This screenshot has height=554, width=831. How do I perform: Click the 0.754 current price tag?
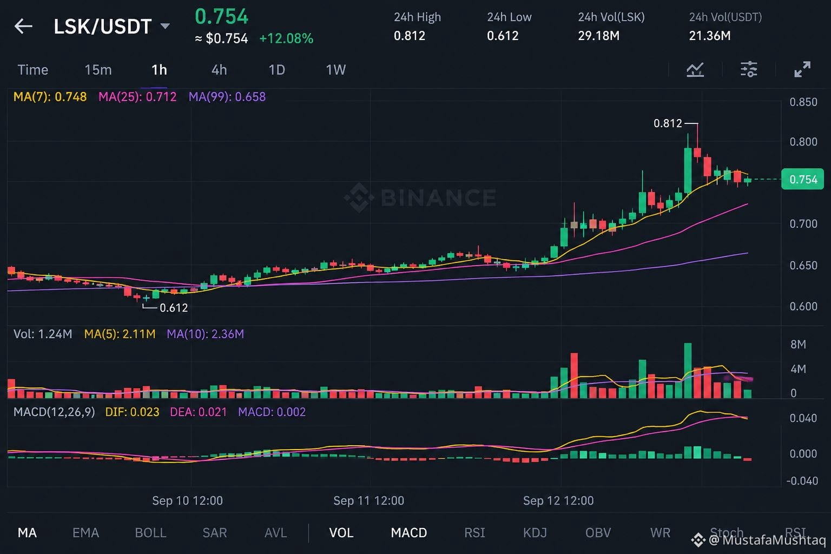coord(803,180)
